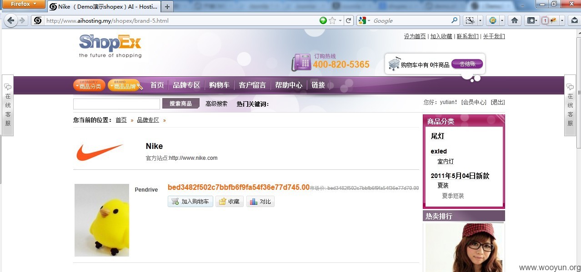Open 关于我们 link
Viewport: 581px width, 272px height.
(x=494, y=36)
